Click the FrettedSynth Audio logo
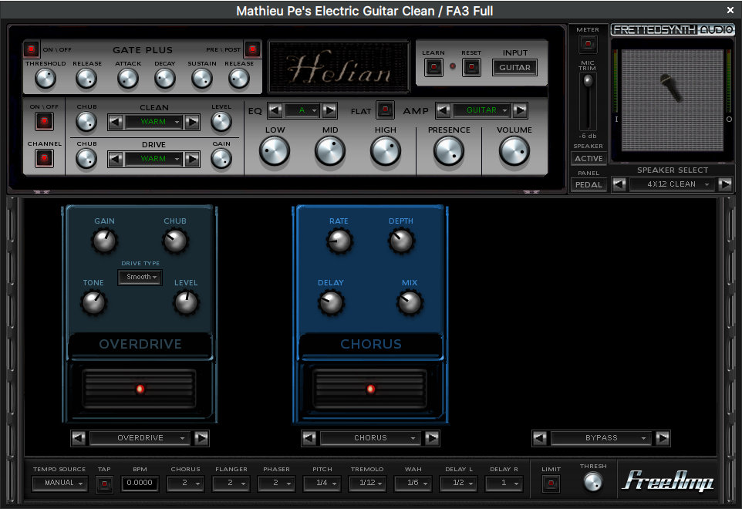 click(x=673, y=30)
